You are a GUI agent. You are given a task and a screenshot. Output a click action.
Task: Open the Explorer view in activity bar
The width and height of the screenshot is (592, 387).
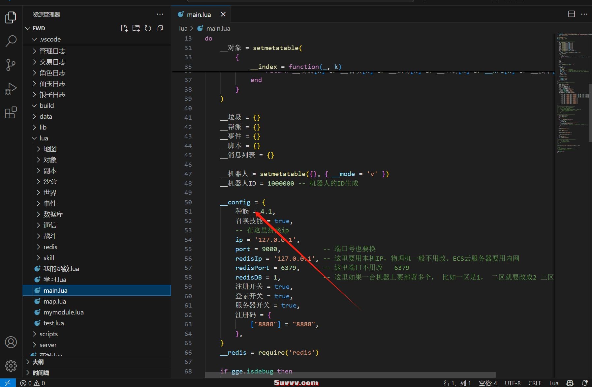[11, 17]
